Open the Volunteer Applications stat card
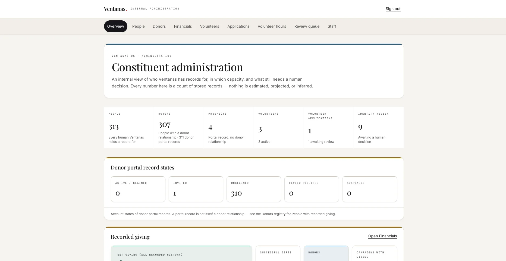Screen dimensions: 506x261 click(x=329, y=127)
